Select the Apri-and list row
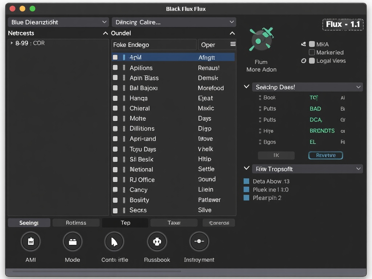 (173, 139)
